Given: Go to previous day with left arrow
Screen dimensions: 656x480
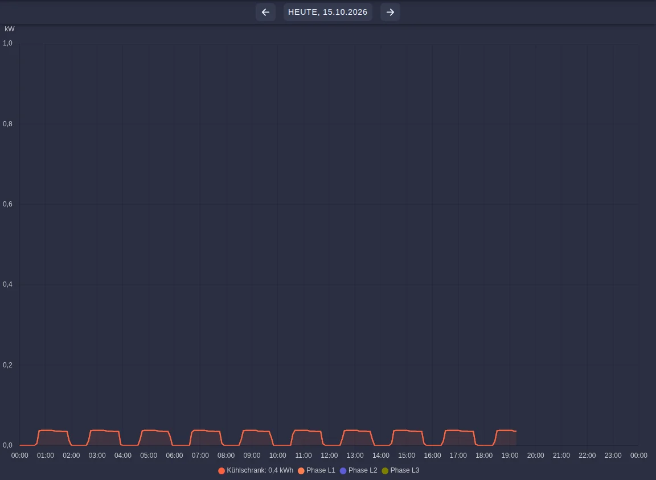Looking at the screenshot, I should pyautogui.click(x=265, y=12).
